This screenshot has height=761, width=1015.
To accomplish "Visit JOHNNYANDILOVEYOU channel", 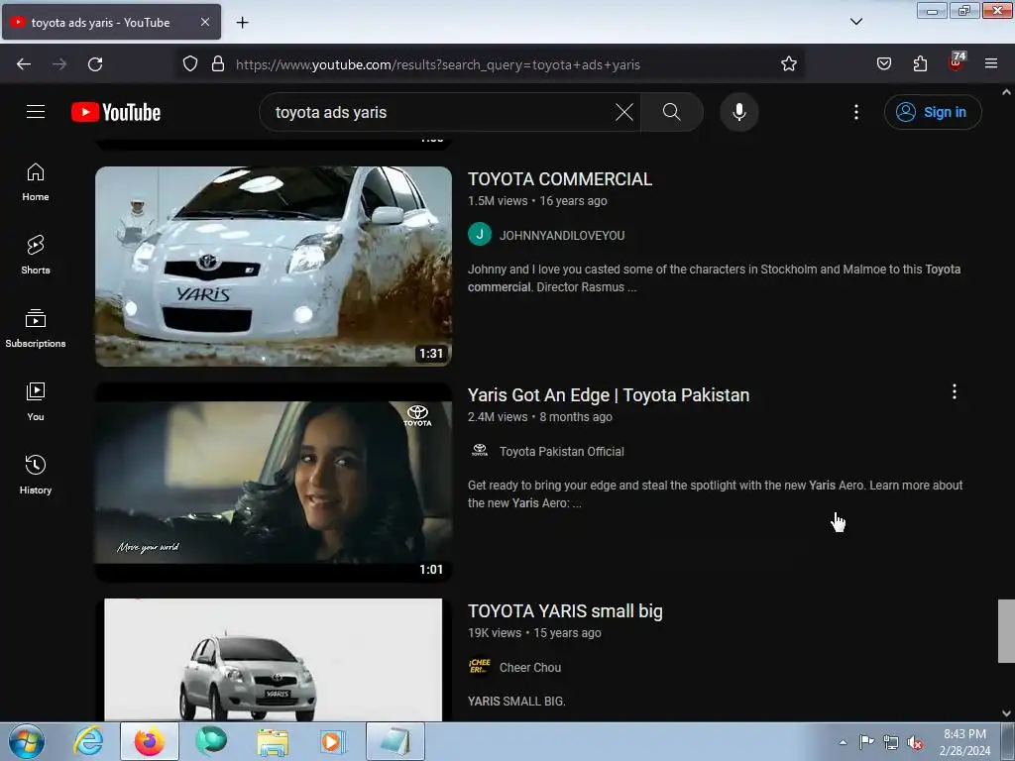I will click(562, 236).
